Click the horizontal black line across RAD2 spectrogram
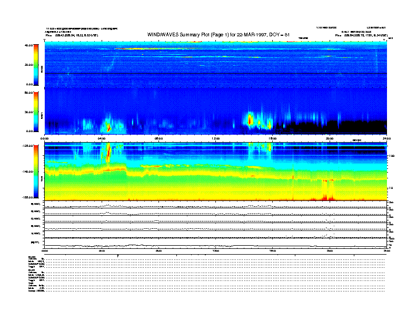 (216, 73)
